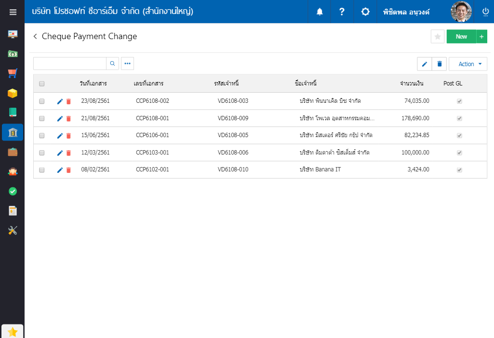Select the checkbox for row CCP6103-001
This screenshot has width=494, height=338.
point(41,153)
